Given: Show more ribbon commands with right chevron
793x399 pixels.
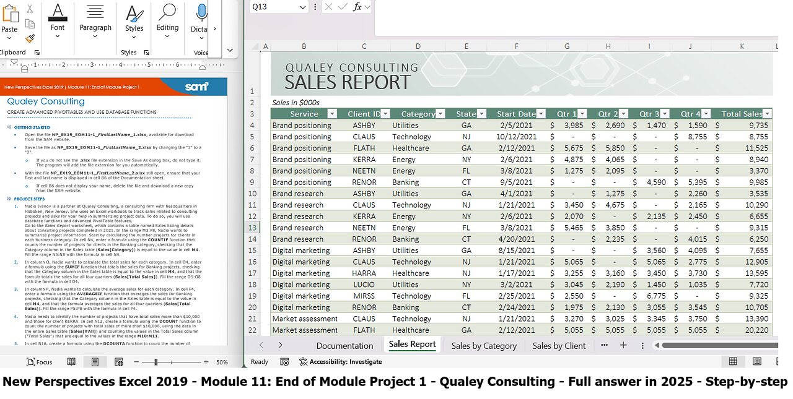Looking at the screenshot, I should pyautogui.click(x=215, y=28).
